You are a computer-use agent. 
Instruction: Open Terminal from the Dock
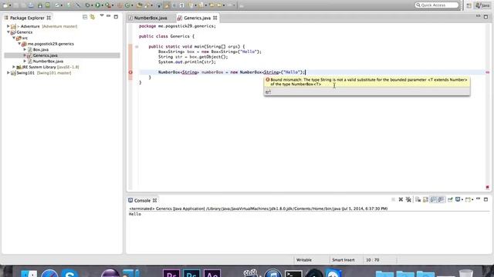click(293, 273)
